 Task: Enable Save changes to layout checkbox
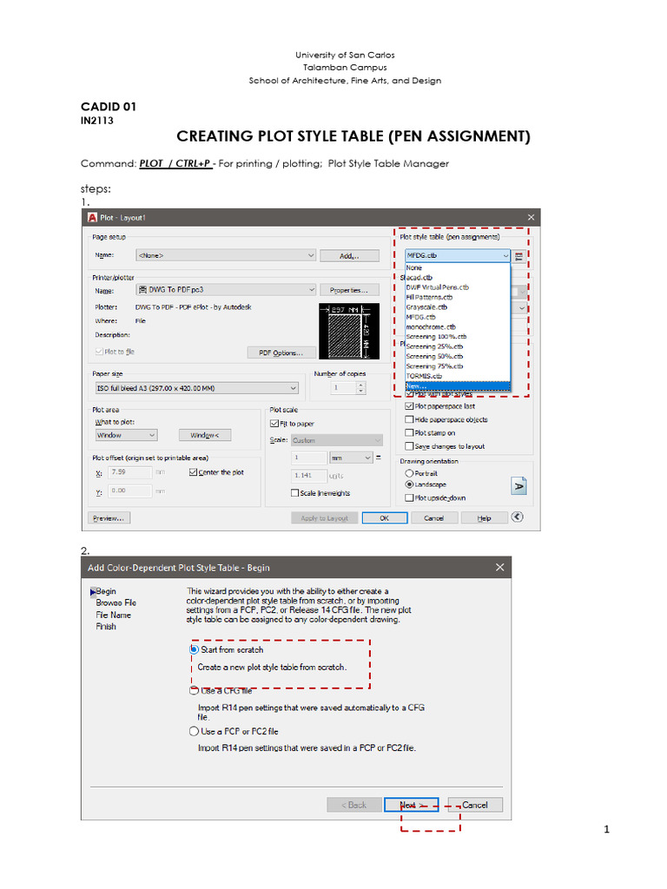pos(409,446)
